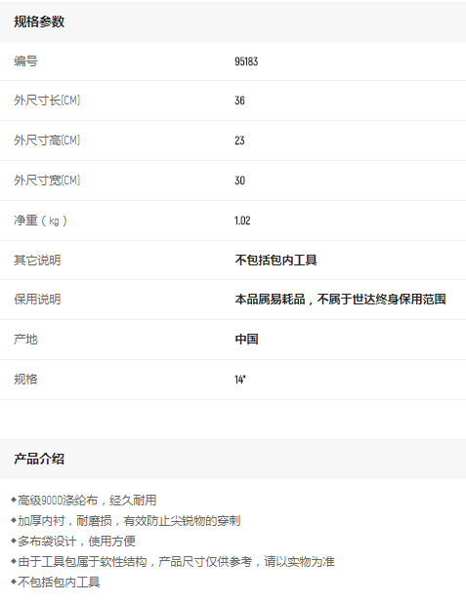This screenshot has width=466, height=603.
Task: Click the net weight value 1.02
Action: coord(242,221)
